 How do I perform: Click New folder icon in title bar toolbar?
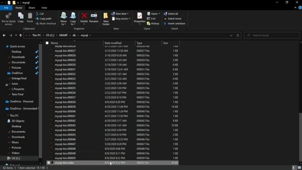point(14,2)
